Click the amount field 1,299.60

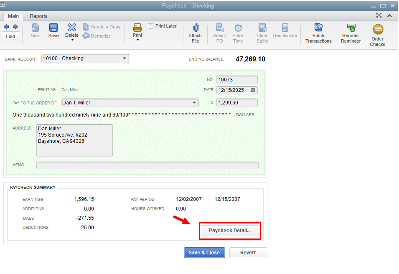point(237,103)
